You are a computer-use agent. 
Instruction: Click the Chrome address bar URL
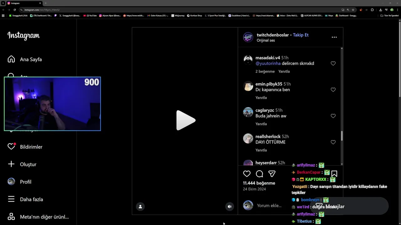(x=42, y=10)
